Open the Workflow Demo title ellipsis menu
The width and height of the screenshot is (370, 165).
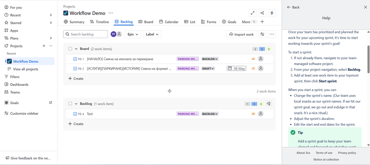pyautogui.click(x=110, y=13)
